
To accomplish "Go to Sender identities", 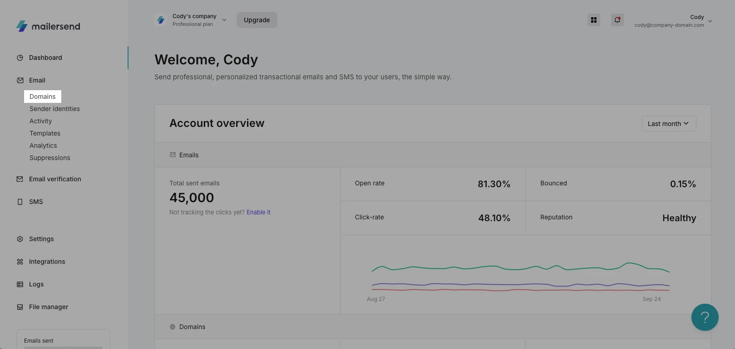I will click(54, 109).
